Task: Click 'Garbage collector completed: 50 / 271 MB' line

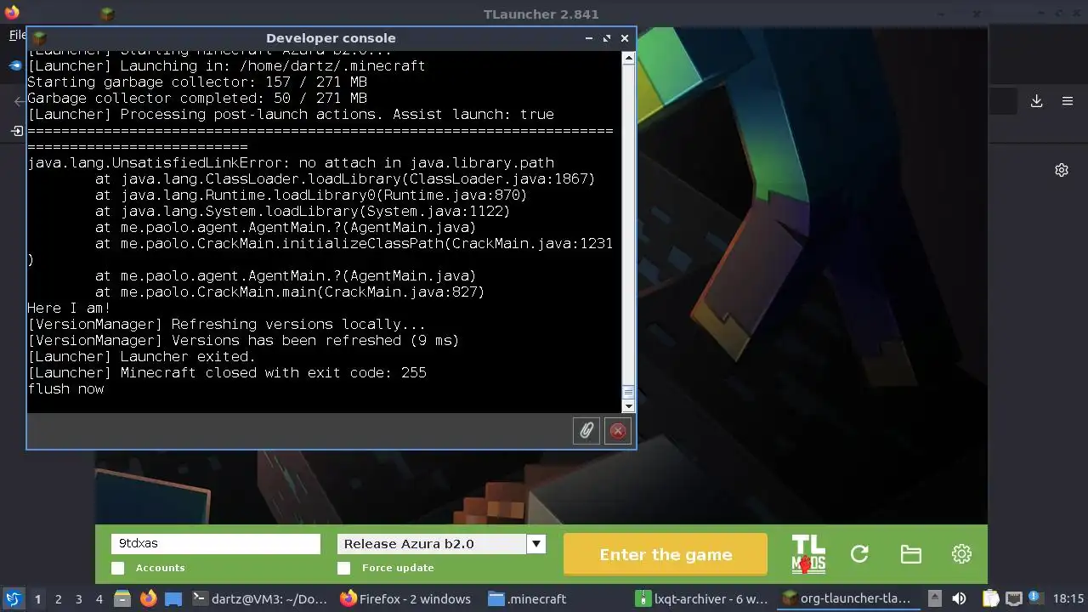Action: 197,98
